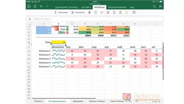Select the май column header cell

pyautogui.click(x=123, y=47)
